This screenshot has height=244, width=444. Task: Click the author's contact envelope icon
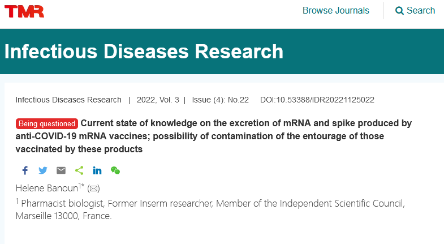94,189
